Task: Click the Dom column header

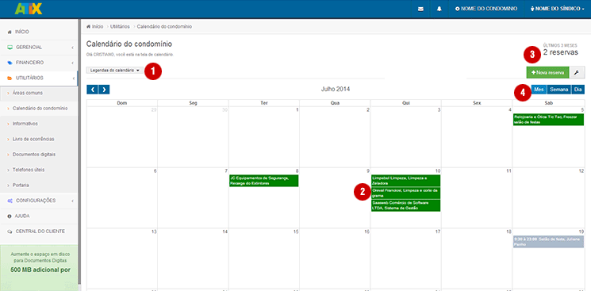Action: pos(122,103)
